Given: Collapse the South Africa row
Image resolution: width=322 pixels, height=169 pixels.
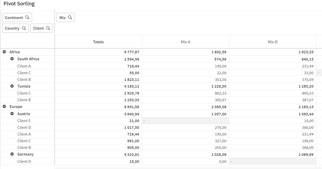Looking at the screenshot, I should [12, 59].
